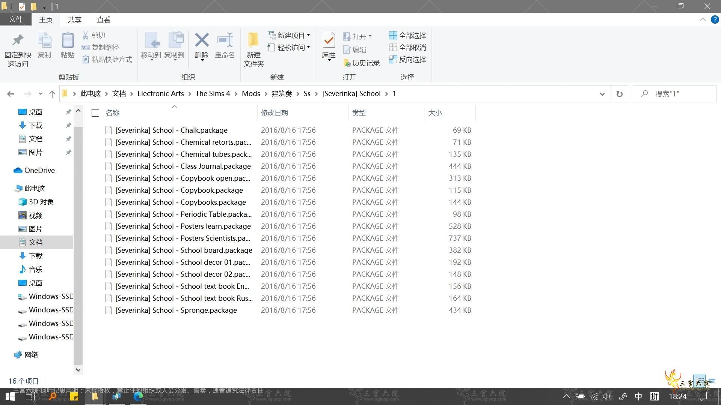Image resolution: width=721 pixels, height=405 pixels.
Task: Switch to large icons view button
Action: click(x=712, y=381)
